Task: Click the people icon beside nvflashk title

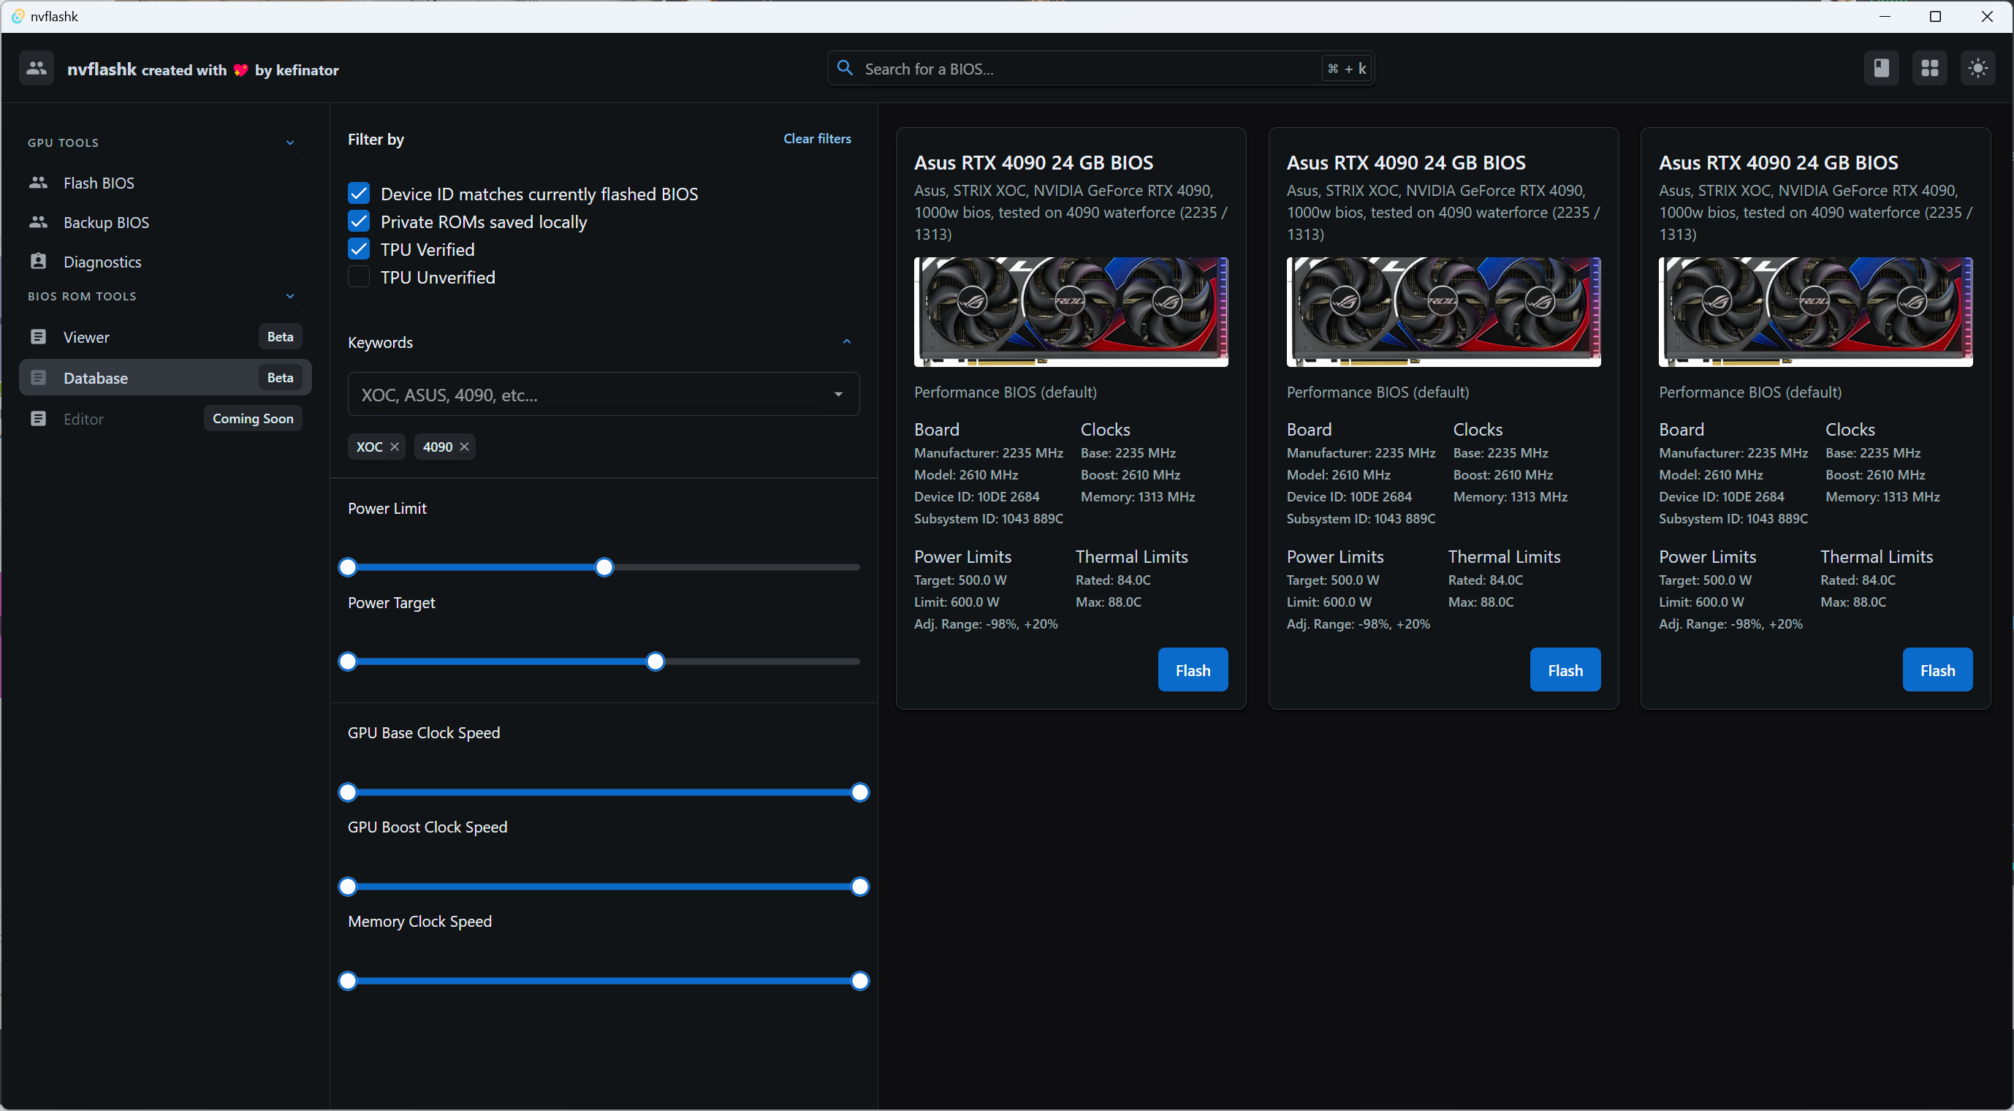Action: (x=37, y=69)
